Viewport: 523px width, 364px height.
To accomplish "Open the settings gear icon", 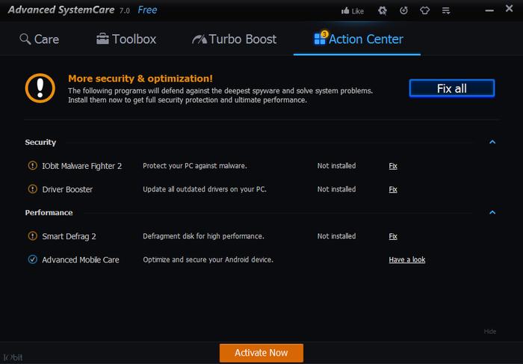I will [383, 10].
